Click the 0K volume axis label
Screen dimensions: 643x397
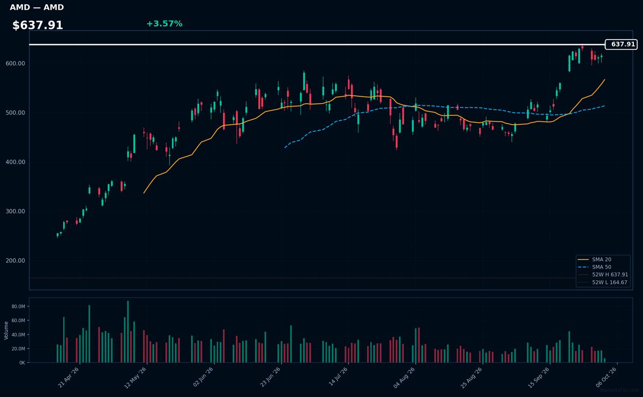(22, 363)
